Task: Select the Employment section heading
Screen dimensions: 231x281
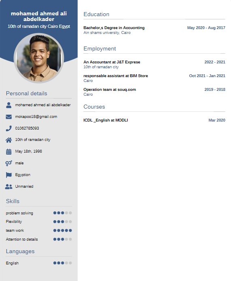Action: [100, 49]
